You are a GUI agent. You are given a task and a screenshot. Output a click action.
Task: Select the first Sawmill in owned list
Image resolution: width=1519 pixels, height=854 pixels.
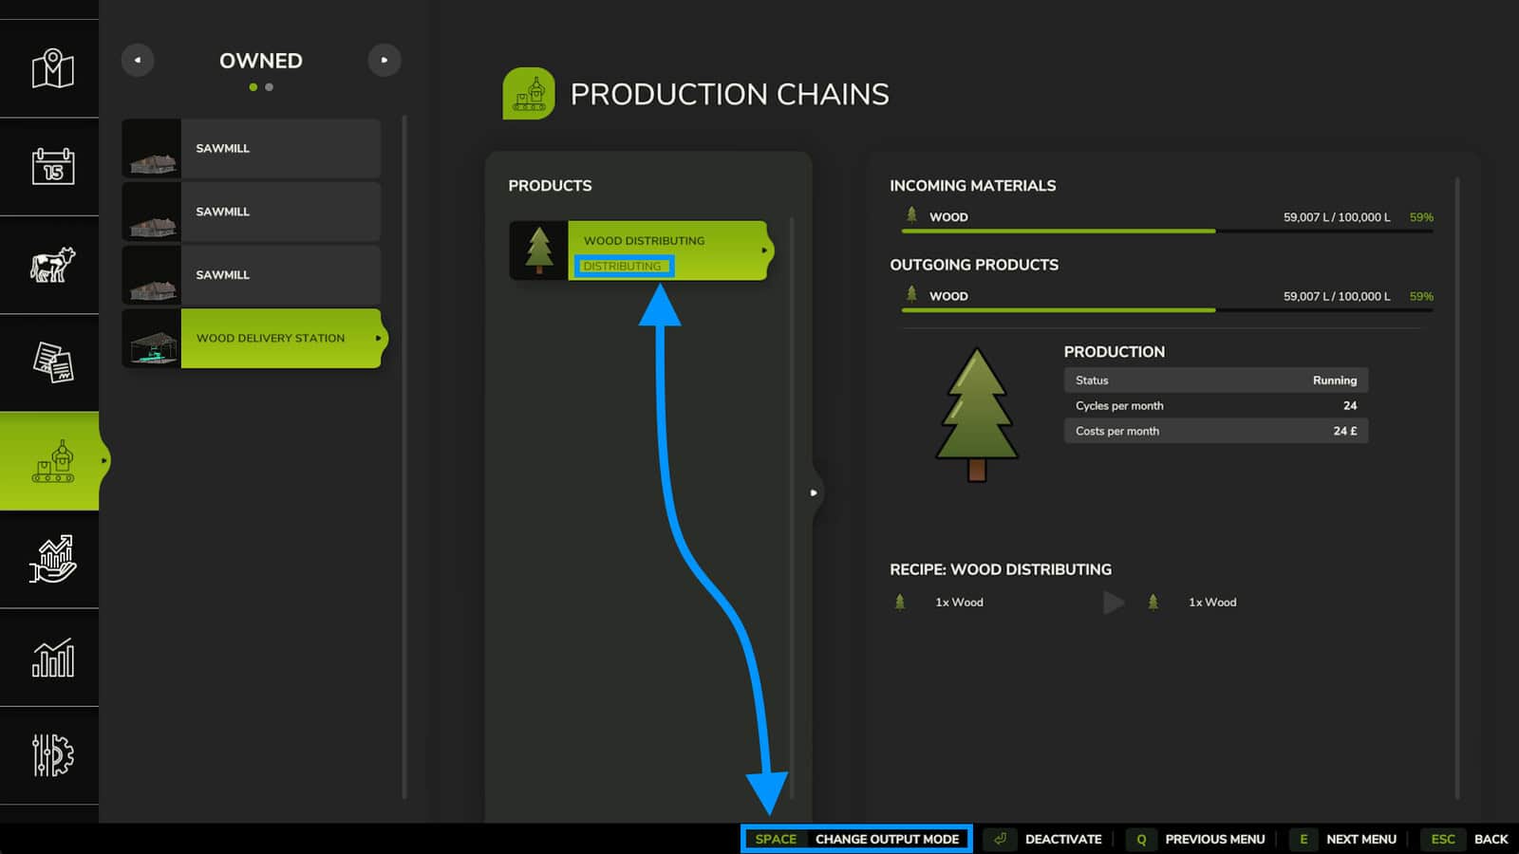252,148
